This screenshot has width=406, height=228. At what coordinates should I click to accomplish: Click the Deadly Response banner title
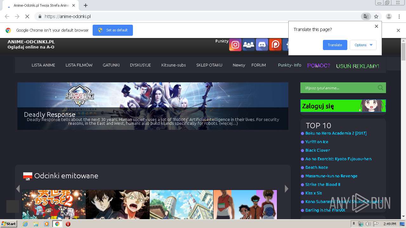(49, 115)
